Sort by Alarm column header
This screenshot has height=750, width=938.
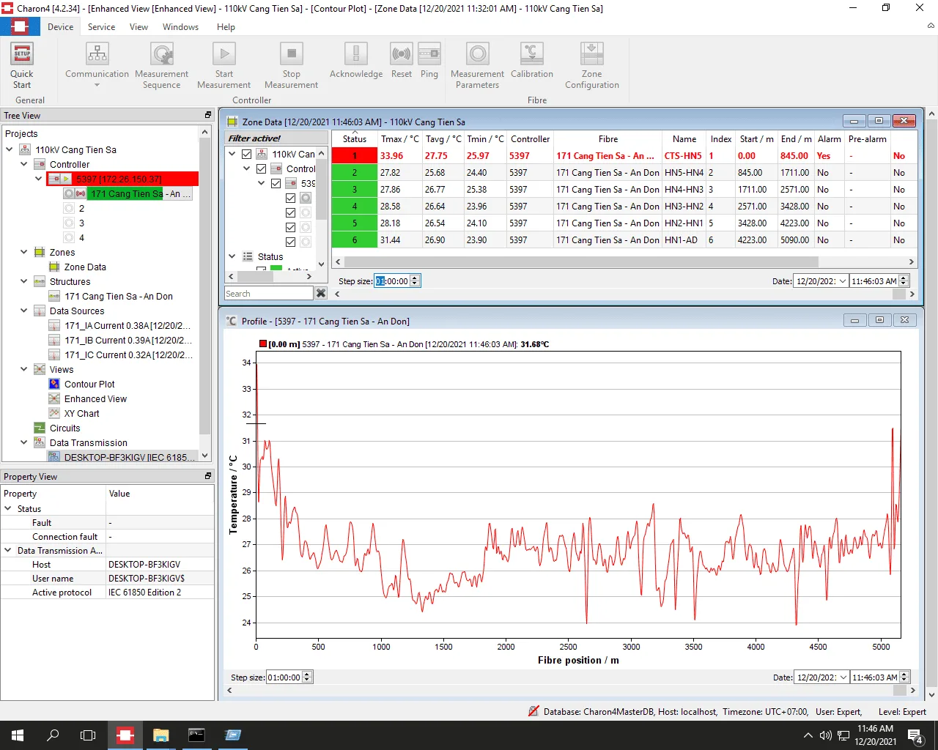[830, 139]
